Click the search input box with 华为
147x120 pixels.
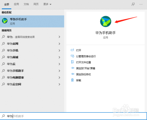click(x=73, y=116)
